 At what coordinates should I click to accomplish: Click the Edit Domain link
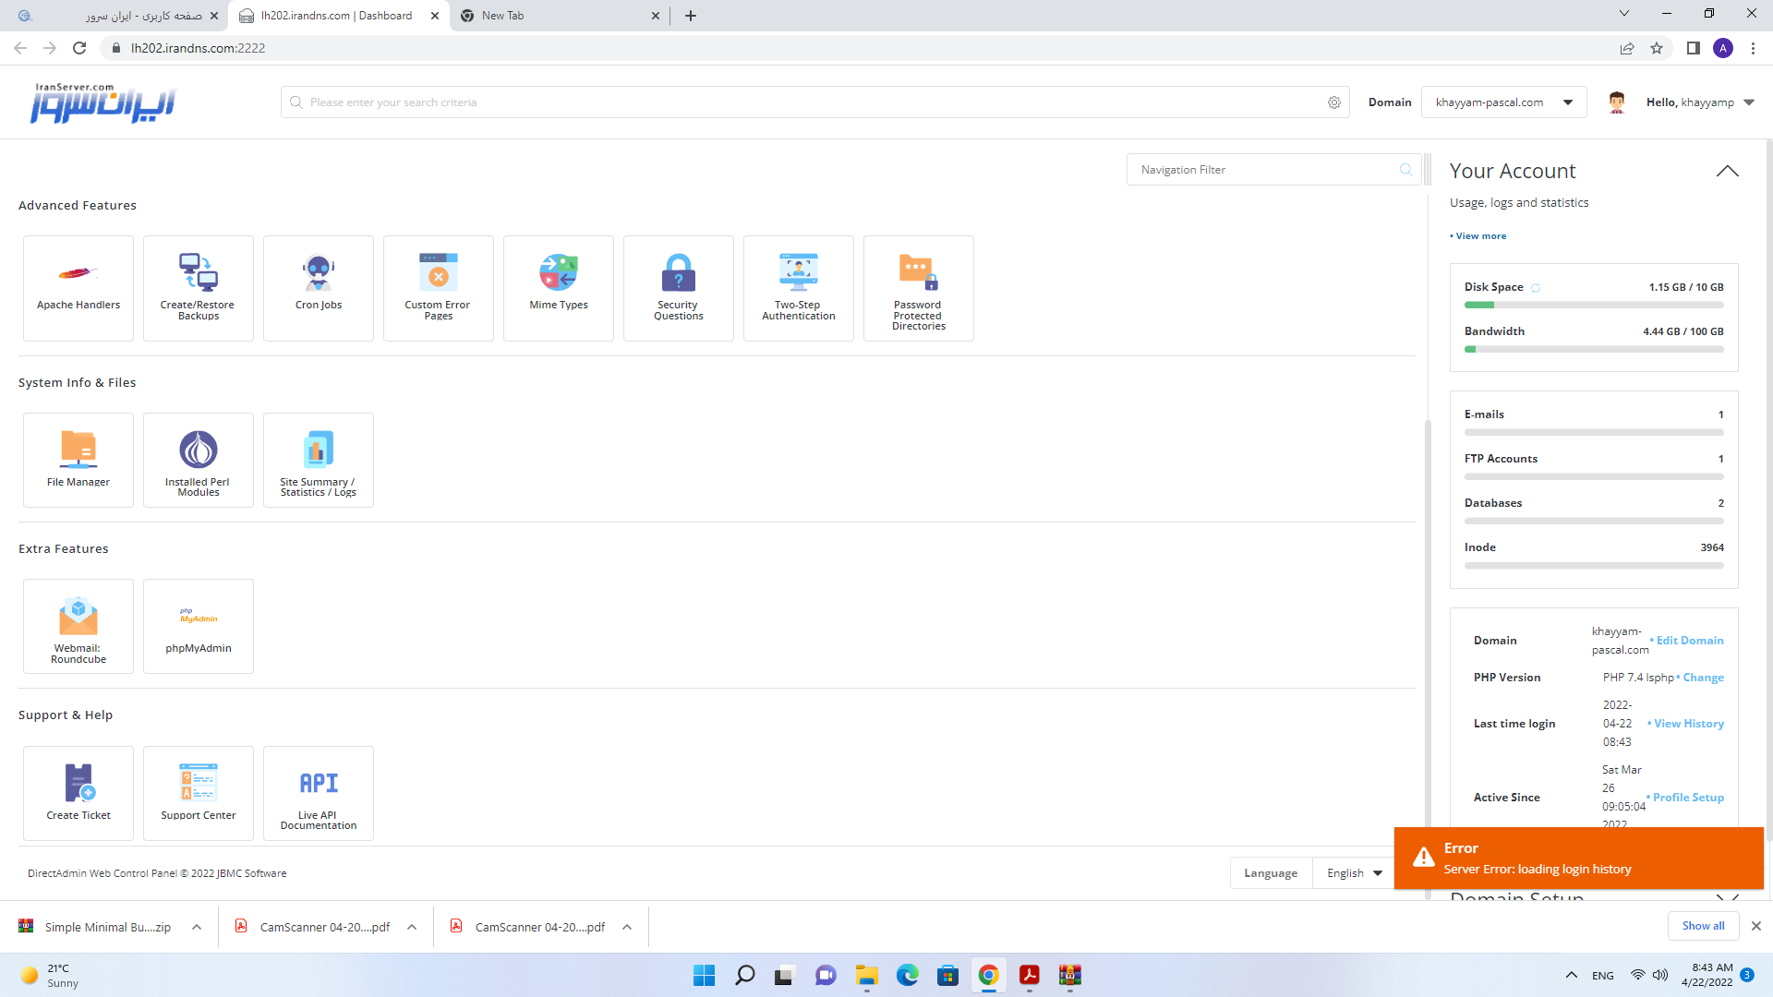1689,641
